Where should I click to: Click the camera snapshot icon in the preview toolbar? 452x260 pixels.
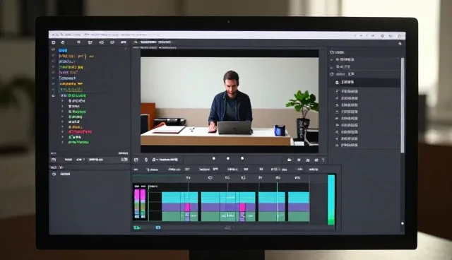tap(290, 160)
